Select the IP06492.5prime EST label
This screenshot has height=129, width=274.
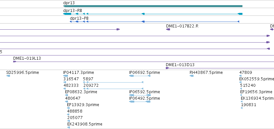[x=145, y=98]
